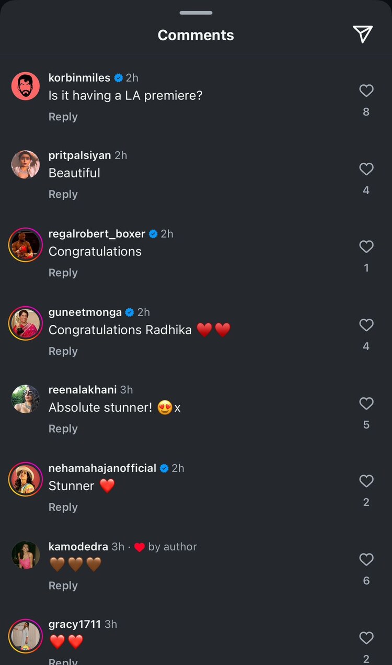The image size is (392, 665).
Task: Like nehamahajanofficial's Stunner comment
Action: click(366, 481)
